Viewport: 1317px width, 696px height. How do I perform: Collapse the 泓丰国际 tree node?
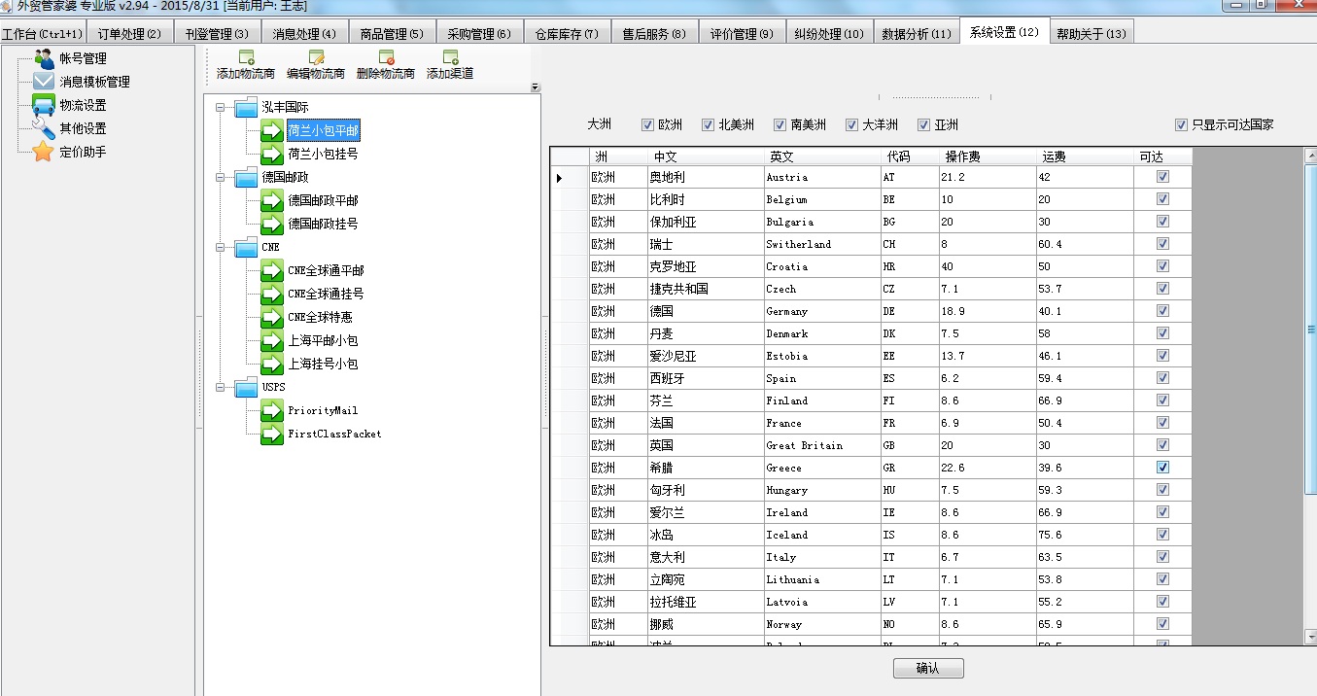(221, 107)
